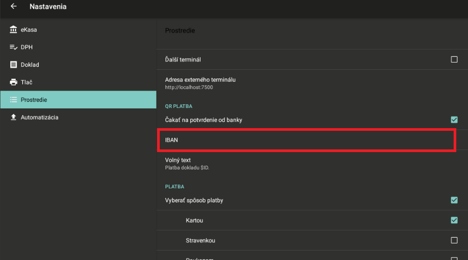Click the Nastavenia title text

pos(48,7)
